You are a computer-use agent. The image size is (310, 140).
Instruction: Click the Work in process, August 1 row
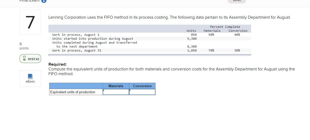(x=150, y=35)
